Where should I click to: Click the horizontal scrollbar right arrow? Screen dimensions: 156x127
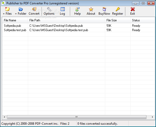click(152, 117)
